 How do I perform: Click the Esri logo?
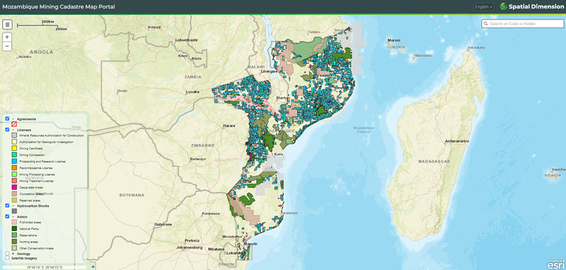(x=555, y=264)
